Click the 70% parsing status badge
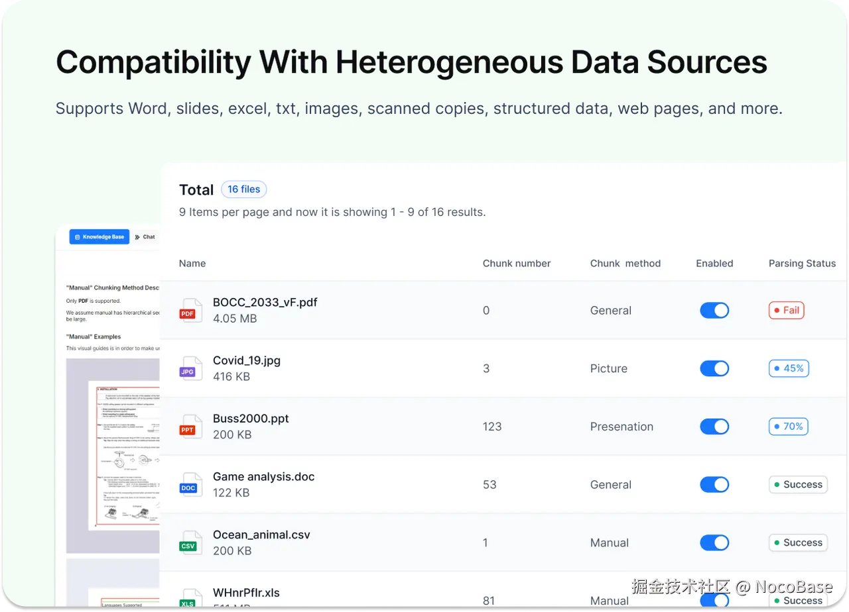 point(789,427)
